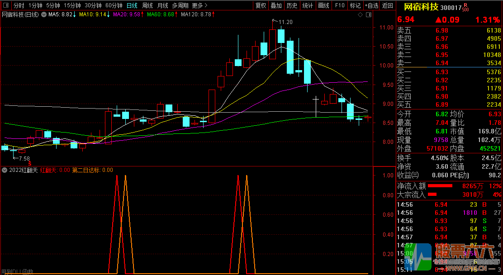Open the 画线 drawing tools

pos(323,5)
